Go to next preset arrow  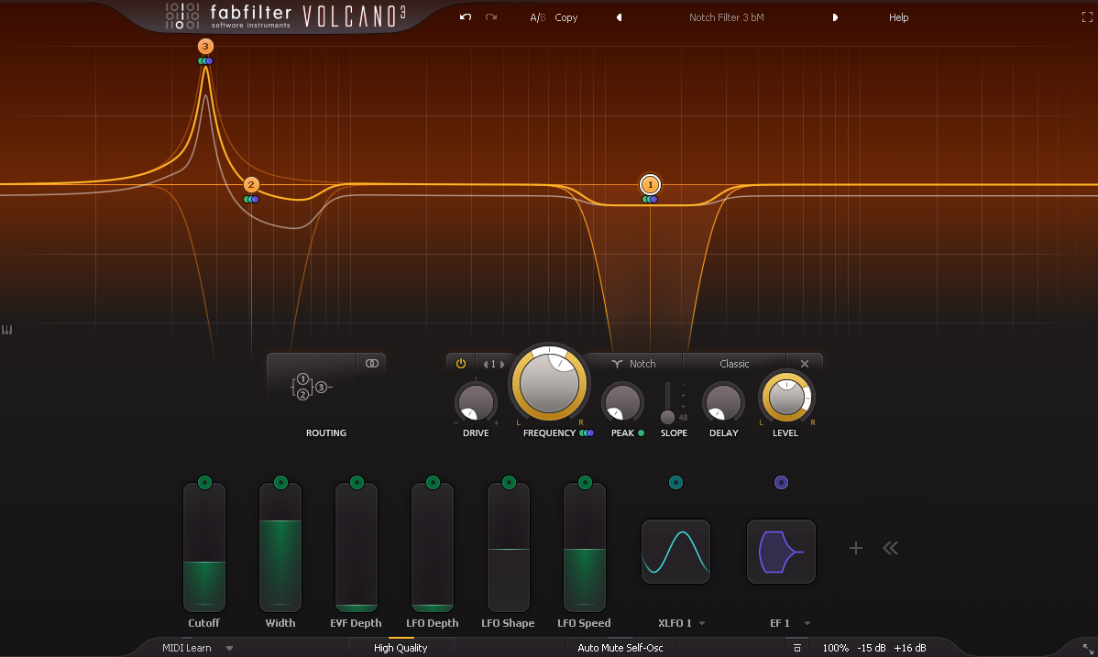[835, 17]
